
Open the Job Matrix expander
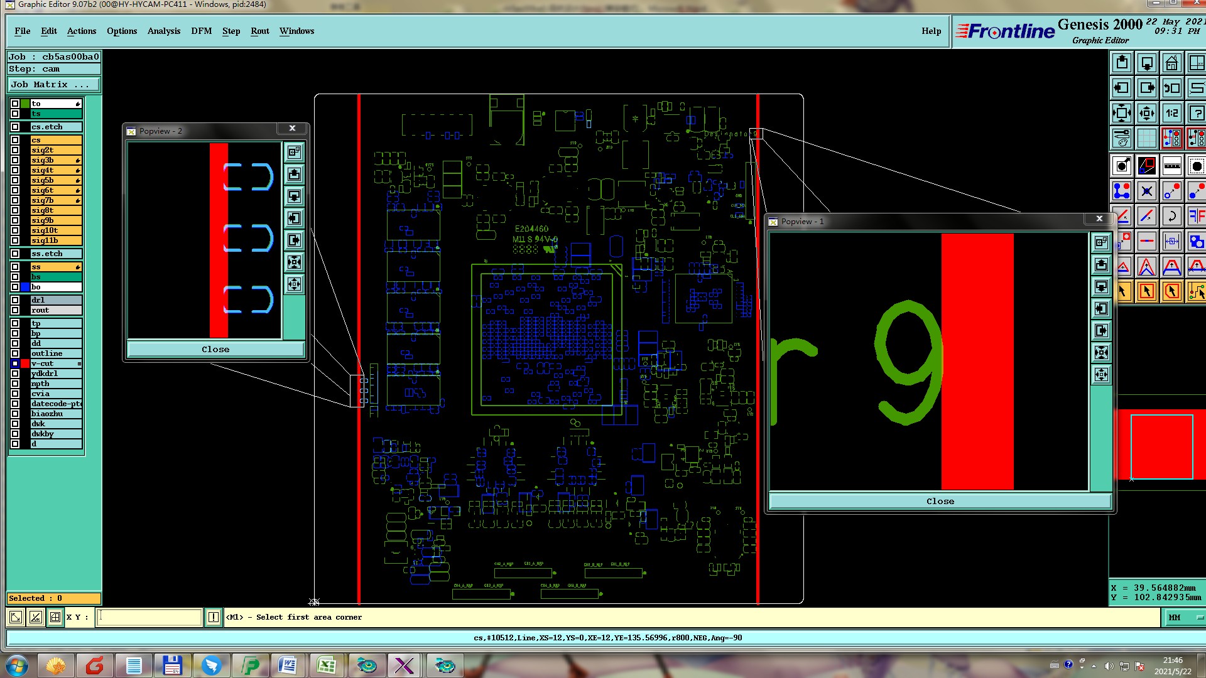53,84
